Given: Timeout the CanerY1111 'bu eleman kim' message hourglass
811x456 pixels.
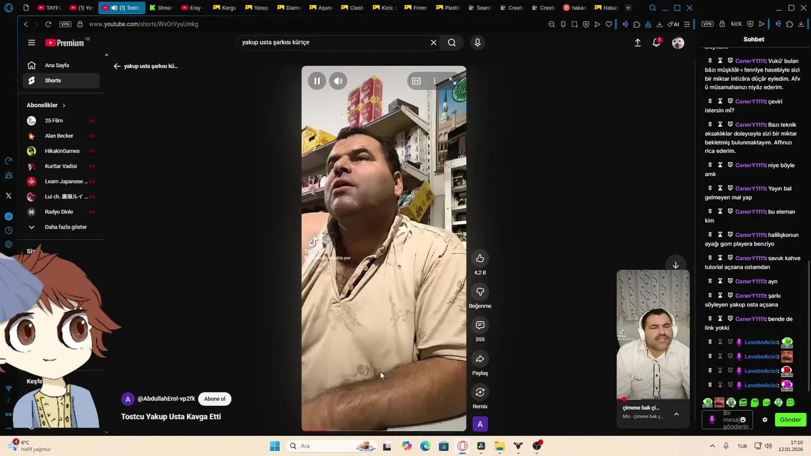Looking at the screenshot, I should 720,212.
